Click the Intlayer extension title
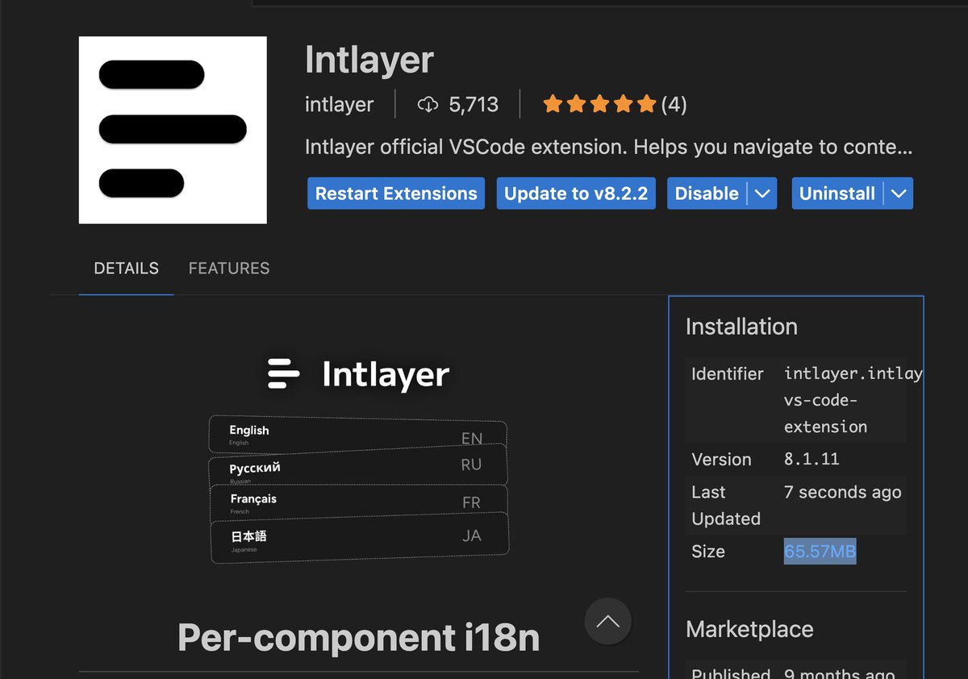 (369, 60)
